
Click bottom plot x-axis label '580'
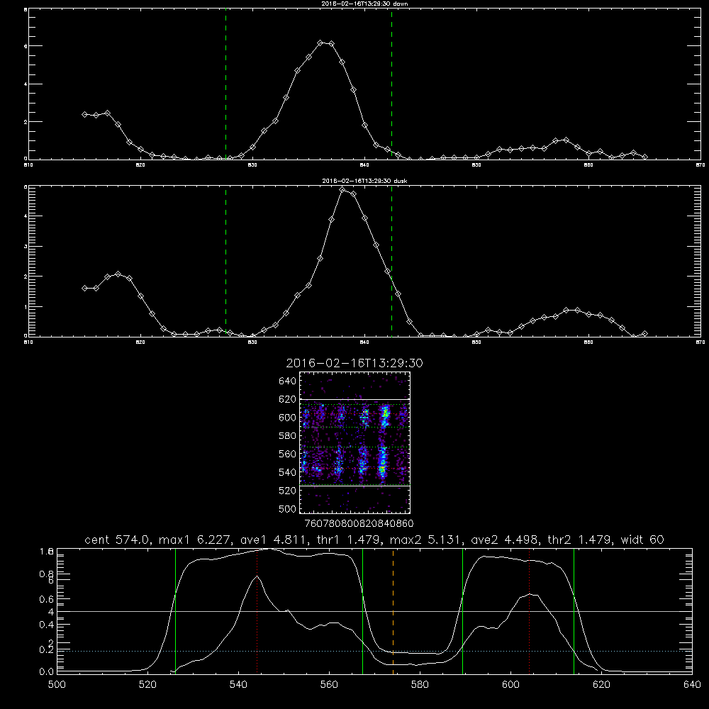pyautogui.click(x=420, y=685)
